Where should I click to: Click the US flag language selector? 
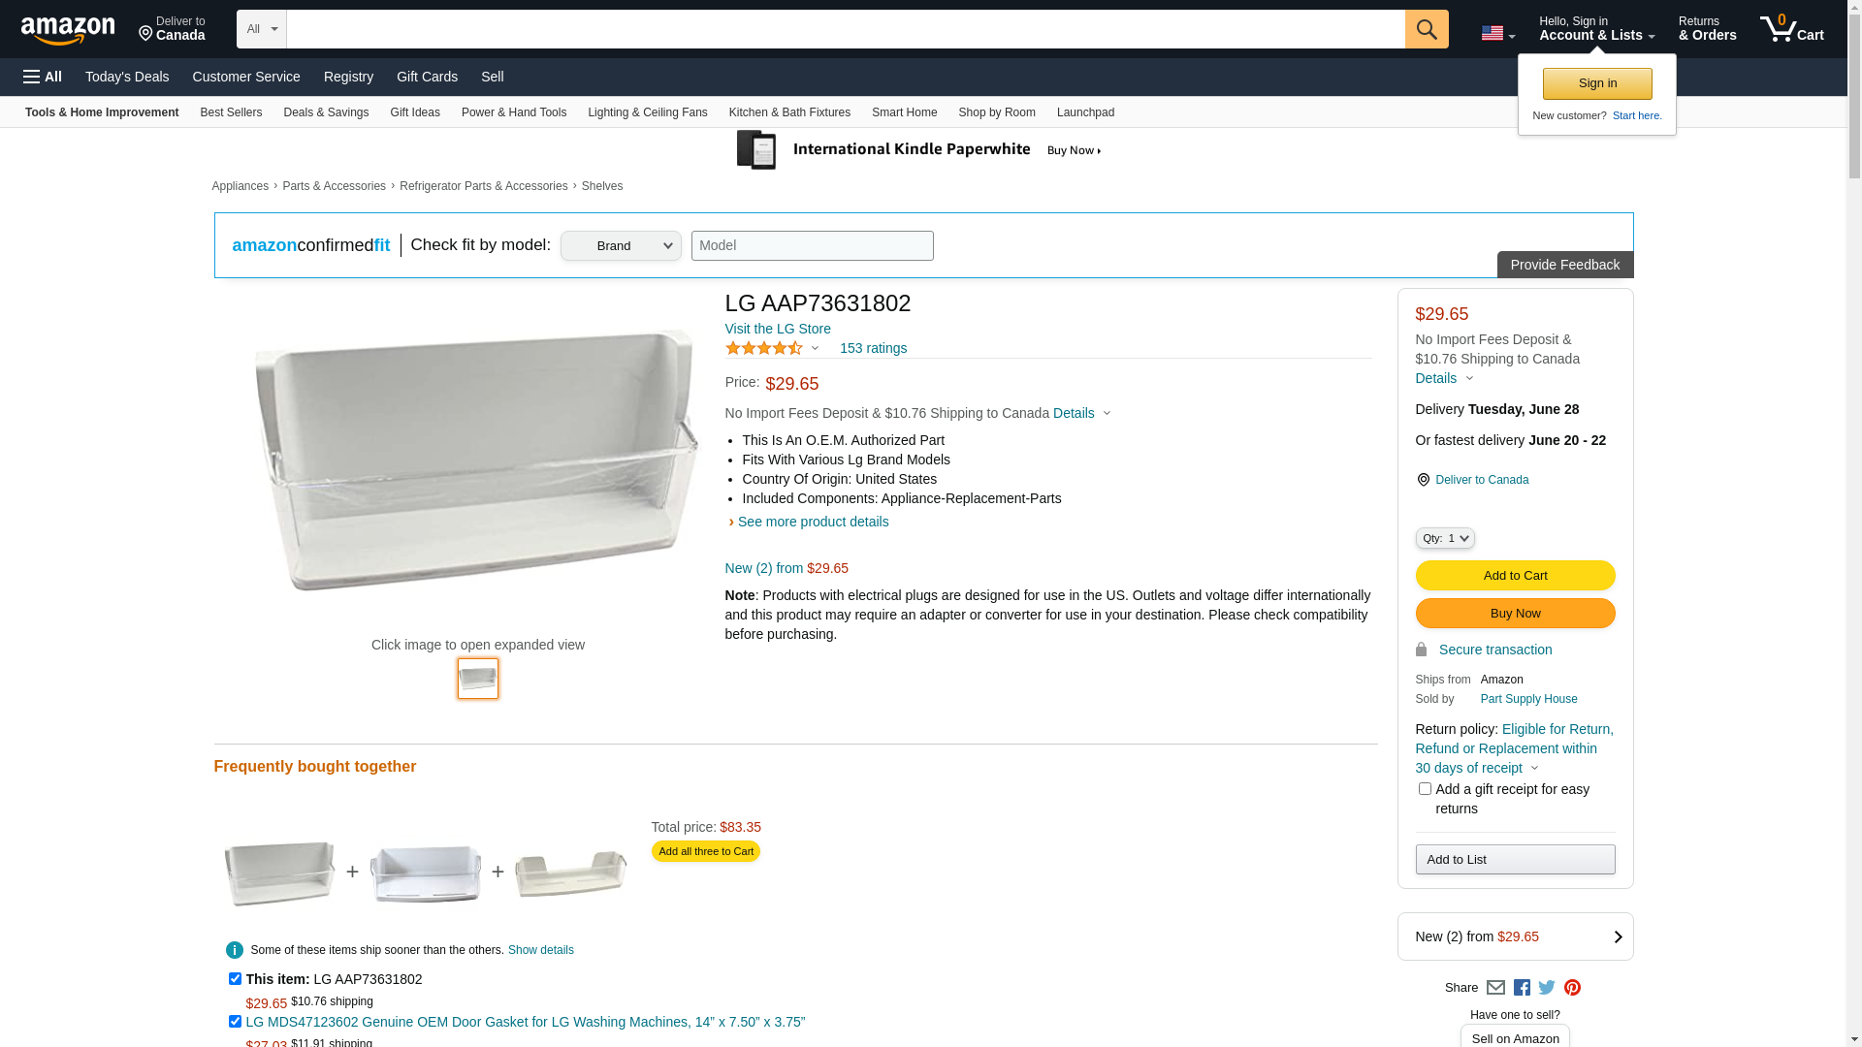1497,34
